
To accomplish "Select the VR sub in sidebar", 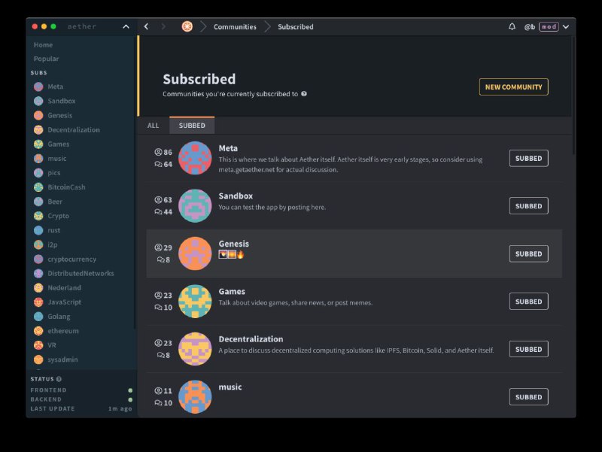I will click(53, 345).
